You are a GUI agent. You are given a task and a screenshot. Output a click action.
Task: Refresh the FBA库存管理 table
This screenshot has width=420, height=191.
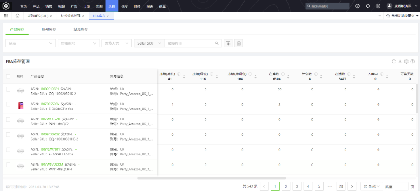tap(394, 61)
